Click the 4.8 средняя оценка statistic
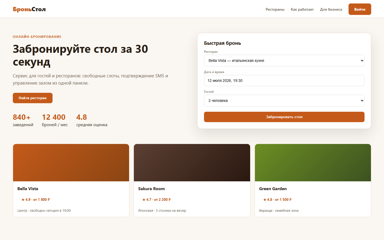 92,121
